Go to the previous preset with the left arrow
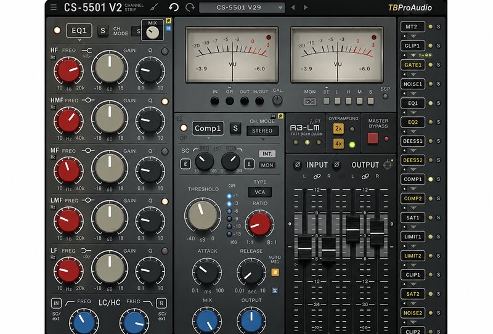This screenshot has height=334, width=493. 293,7
